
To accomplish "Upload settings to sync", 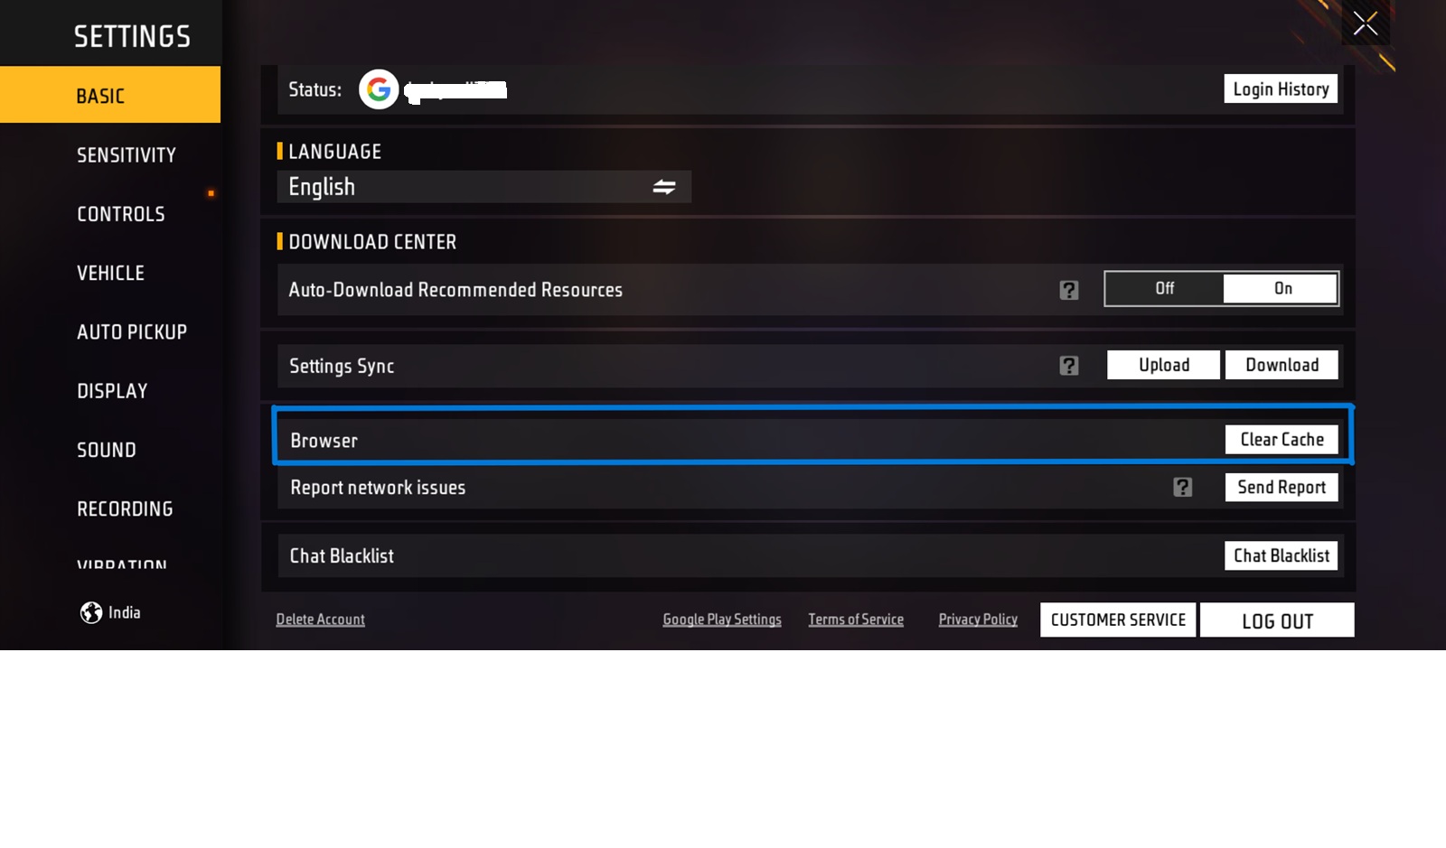I will 1164,365.
